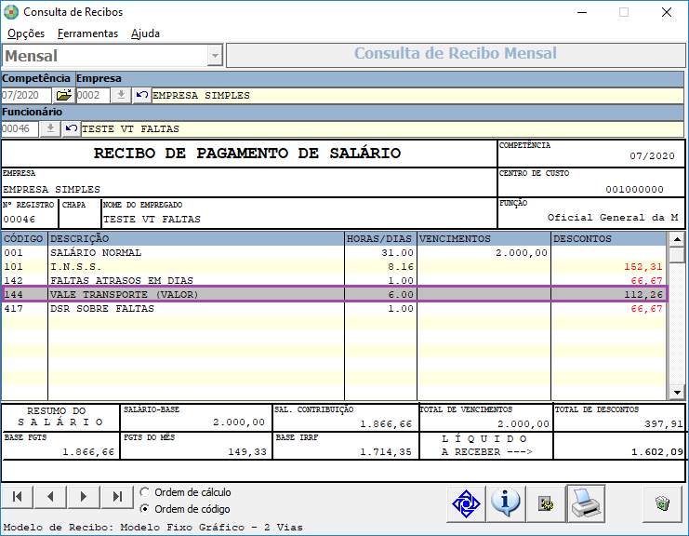This screenshot has height=536, width=689.
Task: Click the 112,26 desconto value
Action: point(643,295)
